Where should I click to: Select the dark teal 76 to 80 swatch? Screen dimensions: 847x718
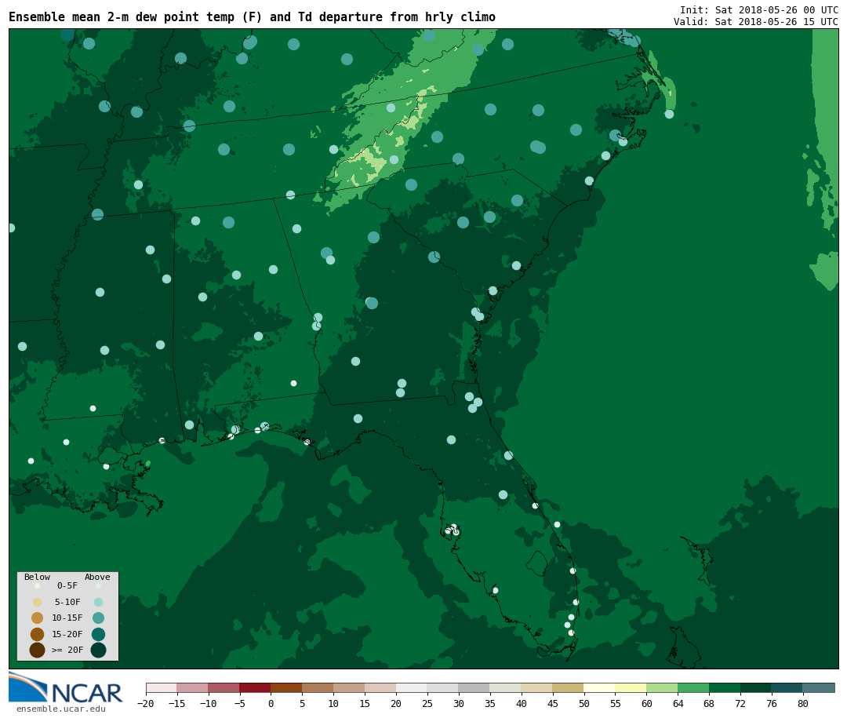(787, 687)
